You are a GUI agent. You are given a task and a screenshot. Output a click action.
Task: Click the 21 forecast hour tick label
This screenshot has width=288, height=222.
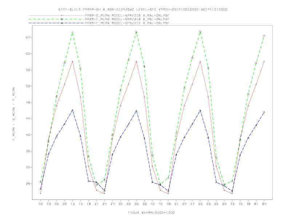(x=96, y=204)
